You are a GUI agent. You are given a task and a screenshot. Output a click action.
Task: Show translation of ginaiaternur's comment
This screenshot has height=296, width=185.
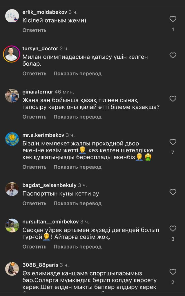[77, 117]
